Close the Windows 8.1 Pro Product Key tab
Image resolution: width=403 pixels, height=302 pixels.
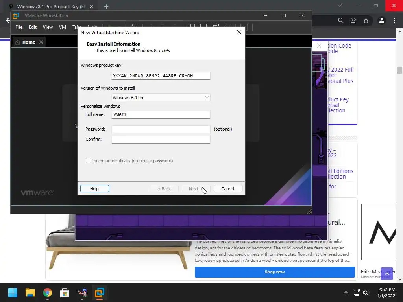coord(91,7)
